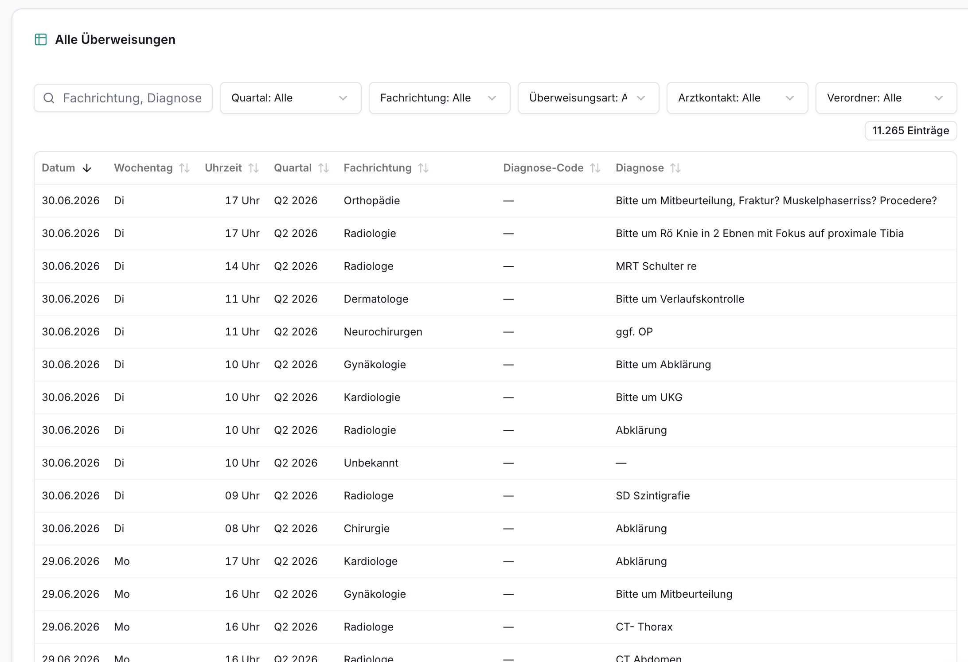Select the Orthopädie row
Image resolution: width=968 pixels, height=662 pixels.
point(496,201)
